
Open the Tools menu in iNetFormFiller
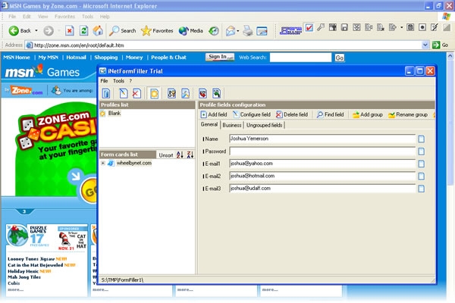pos(118,80)
